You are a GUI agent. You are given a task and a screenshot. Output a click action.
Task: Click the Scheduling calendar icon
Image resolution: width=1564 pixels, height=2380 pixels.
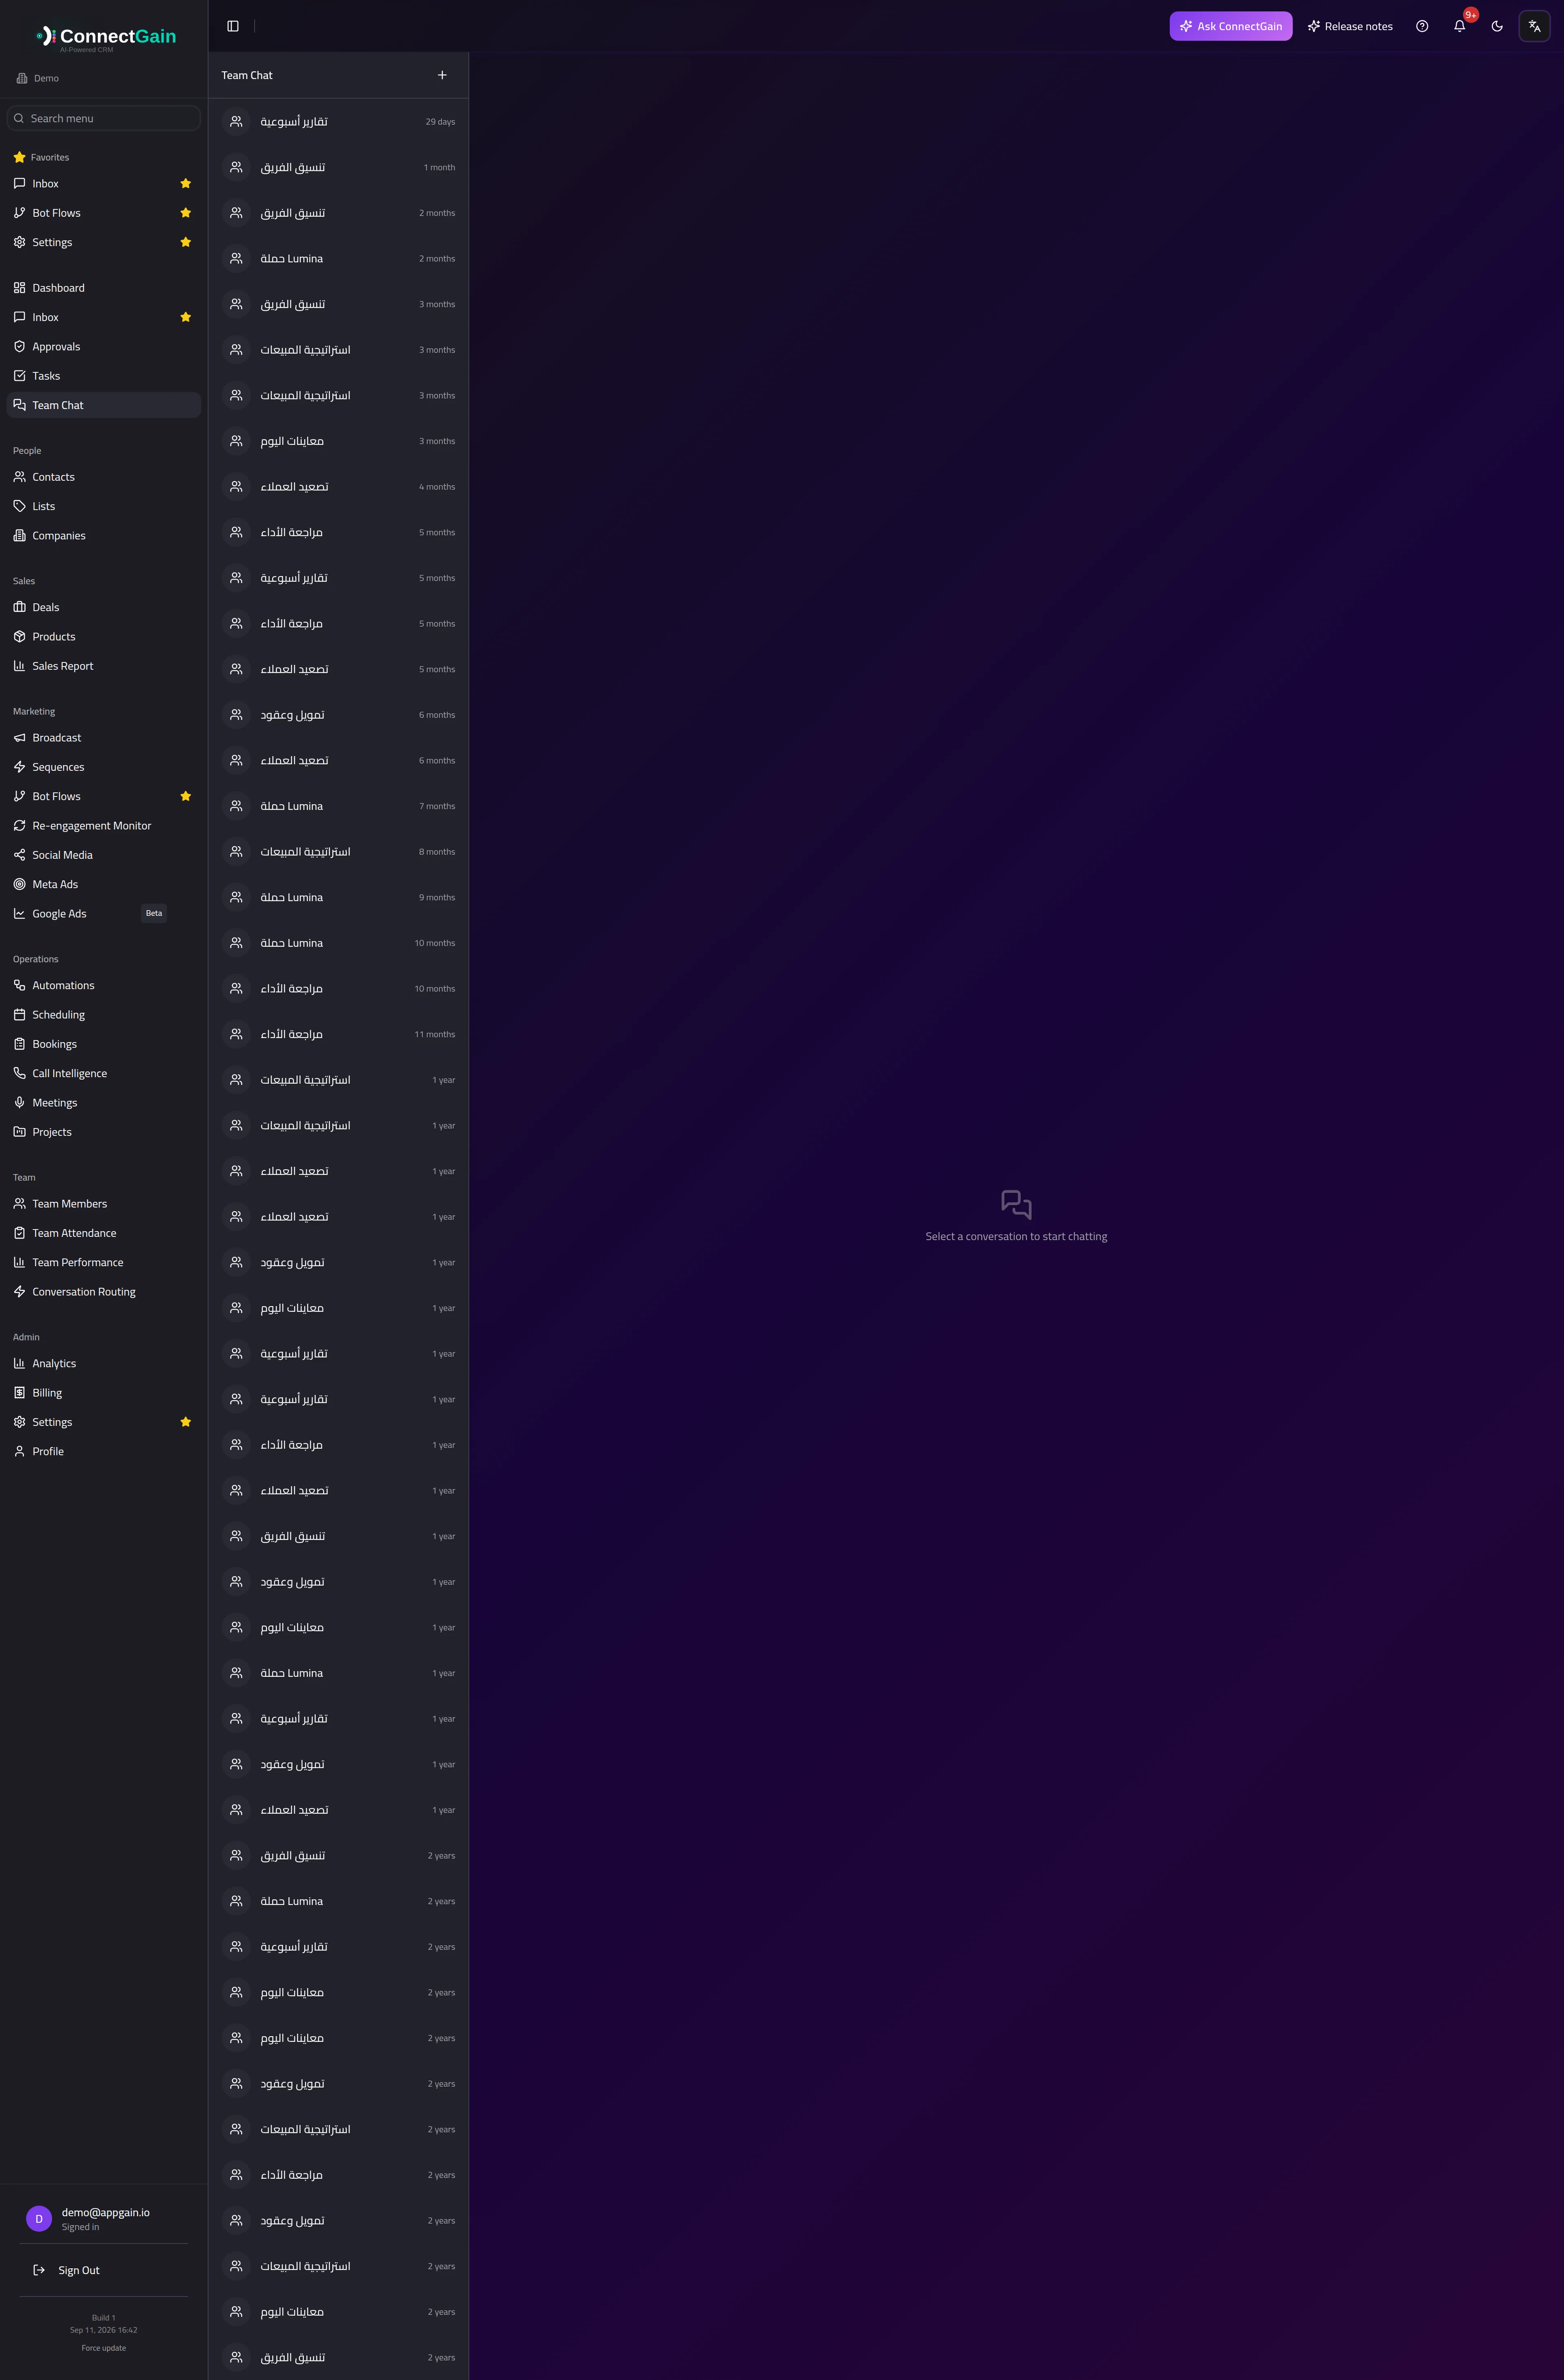[x=19, y=1014]
